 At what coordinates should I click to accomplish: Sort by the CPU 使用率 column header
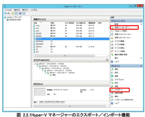click(x=69, y=23)
